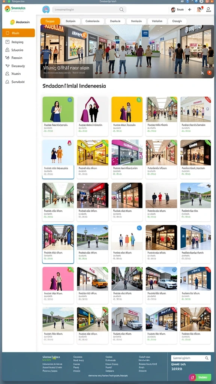The height and width of the screenshot is (384, 216).
Task: Click the yellow-green circle icon atop sidebar
Action: click(12, 22)
